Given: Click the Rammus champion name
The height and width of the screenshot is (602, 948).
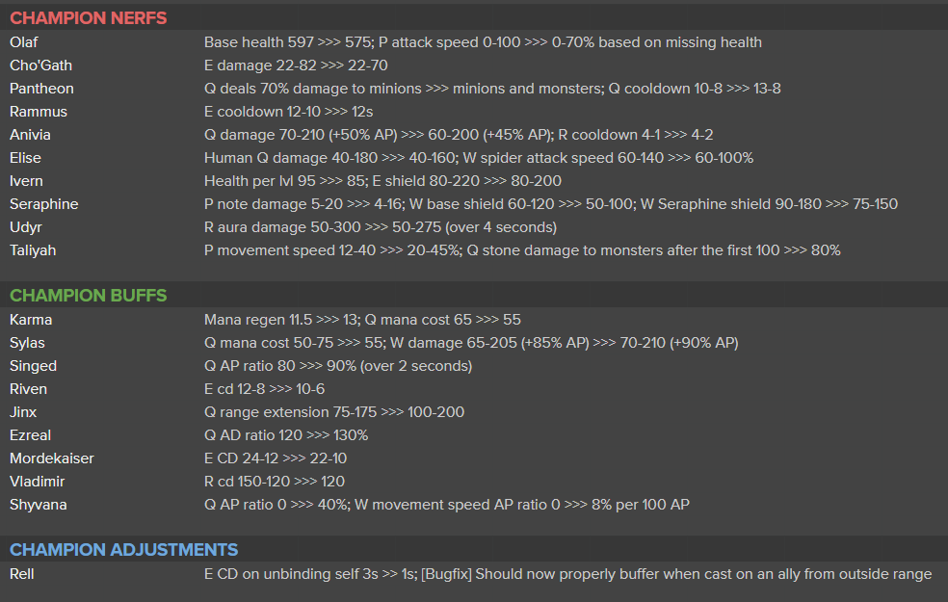Looking at the screenshot, I should (x=39, y=112).
